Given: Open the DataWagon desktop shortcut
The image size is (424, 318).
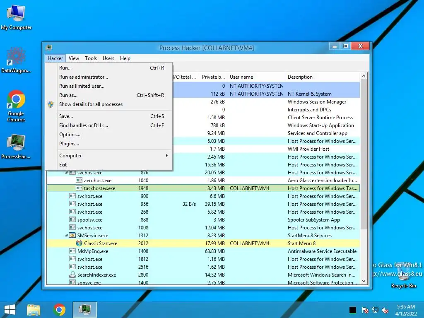Looking at the screenshot, I should point(16,60).
